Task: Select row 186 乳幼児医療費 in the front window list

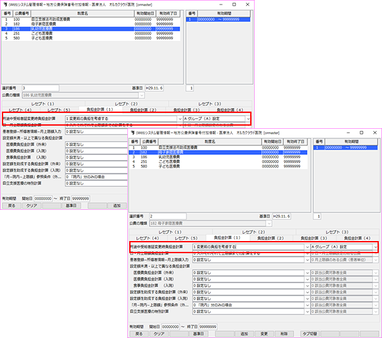Action: [186, 156]
